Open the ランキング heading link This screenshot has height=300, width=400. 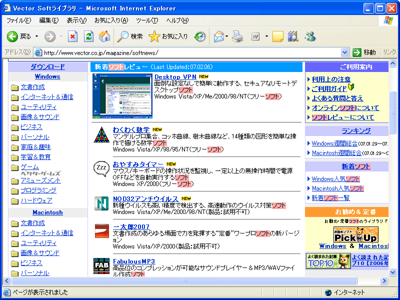point(356,131)
